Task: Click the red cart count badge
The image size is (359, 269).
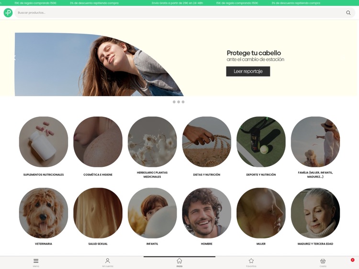Action: pyautogui.click(x=353, y=260)
